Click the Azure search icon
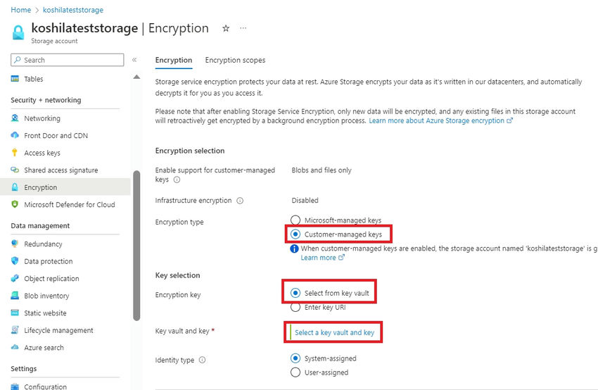The height and width of the screenshot is (390, 598). [x=15, y=347]
